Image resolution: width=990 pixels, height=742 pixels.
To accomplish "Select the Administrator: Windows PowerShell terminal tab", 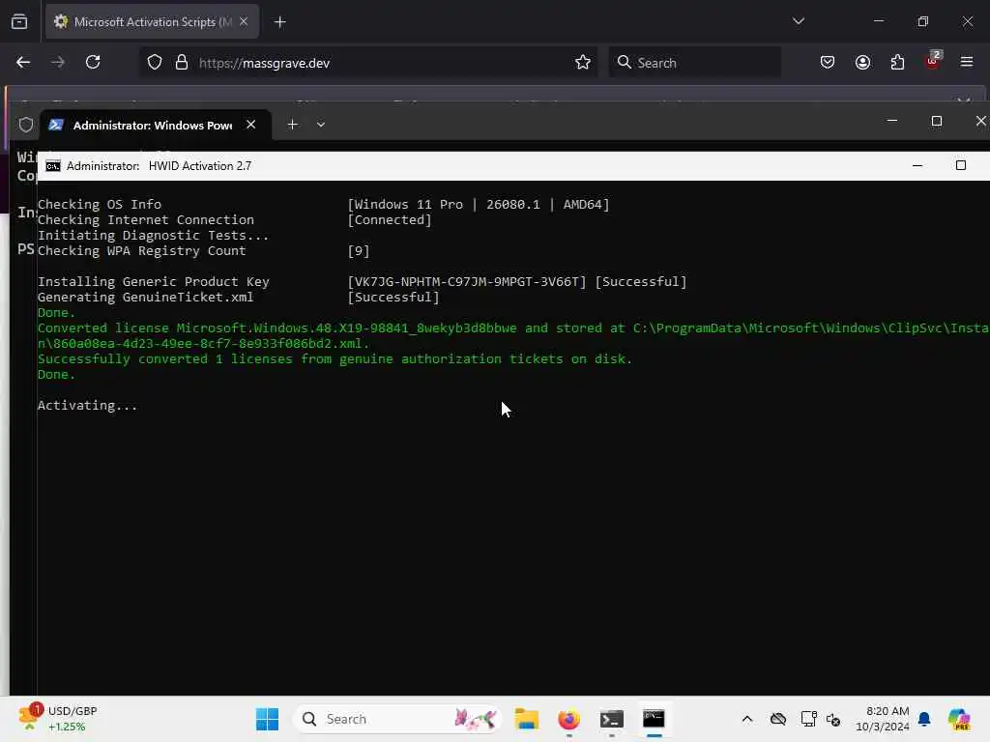I will pos(157,125).
